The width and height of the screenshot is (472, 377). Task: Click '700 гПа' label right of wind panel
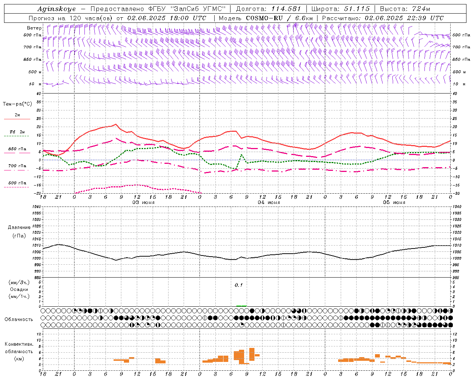tap(461, 47)
